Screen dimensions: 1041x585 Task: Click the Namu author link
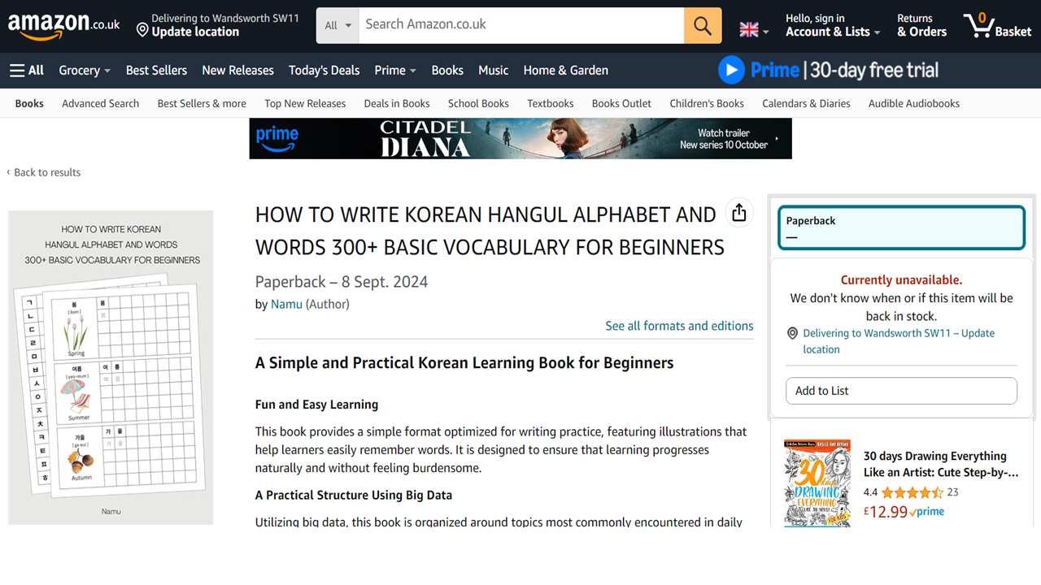click(286, 304)
